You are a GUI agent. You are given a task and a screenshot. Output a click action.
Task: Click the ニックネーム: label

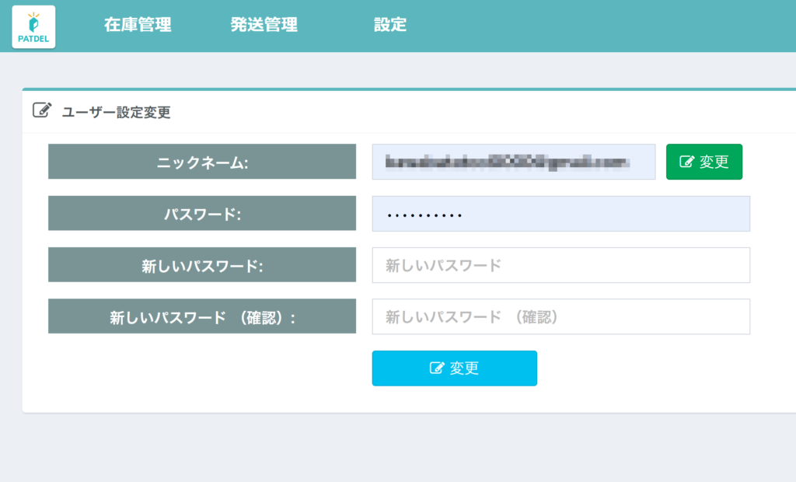(x=202, y=162)
